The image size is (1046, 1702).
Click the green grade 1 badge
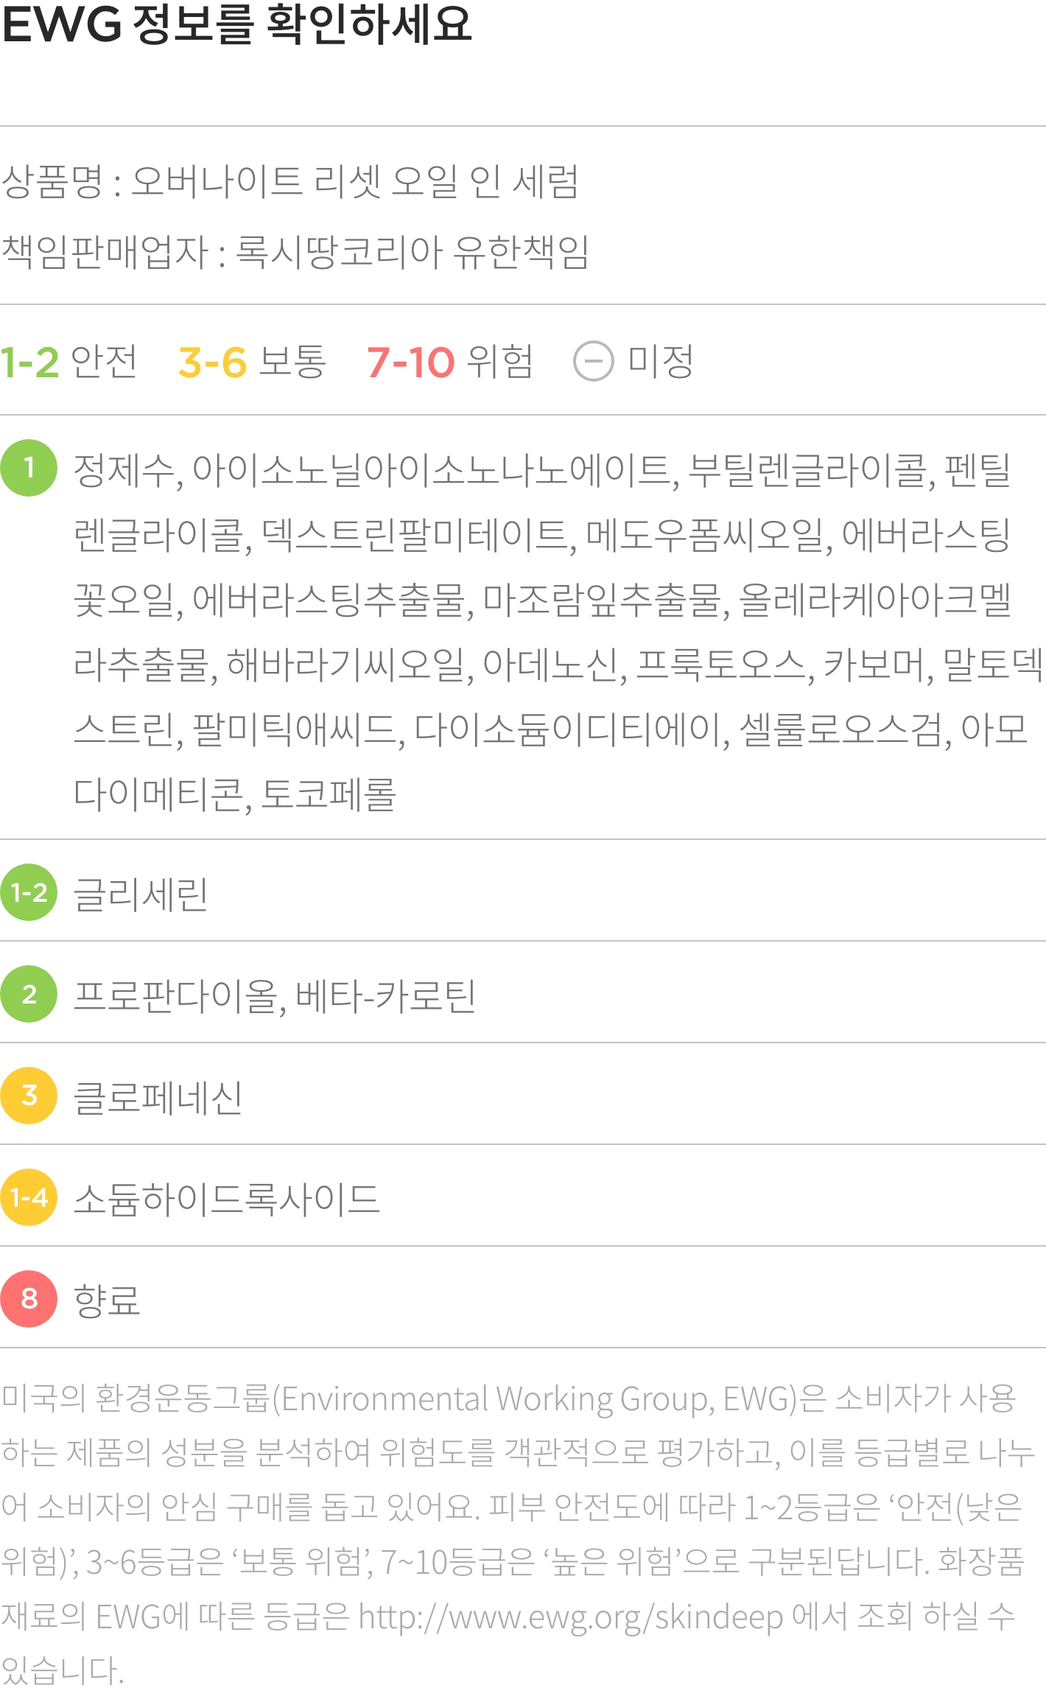point(29,468)
